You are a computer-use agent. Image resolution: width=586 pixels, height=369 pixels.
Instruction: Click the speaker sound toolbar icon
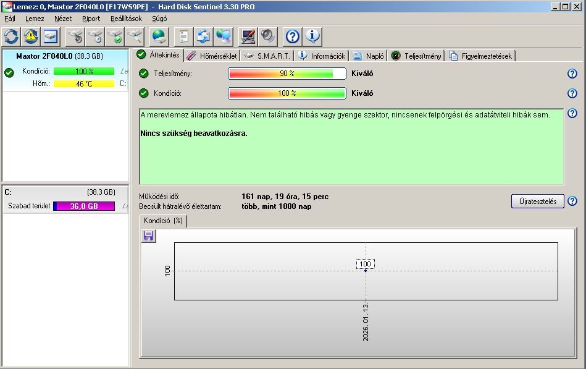(x=267, y=36)
